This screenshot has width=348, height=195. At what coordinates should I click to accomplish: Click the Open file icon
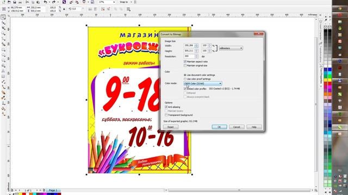click(x=9, y=2)
